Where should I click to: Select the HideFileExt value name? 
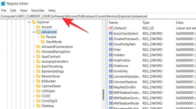122,60
